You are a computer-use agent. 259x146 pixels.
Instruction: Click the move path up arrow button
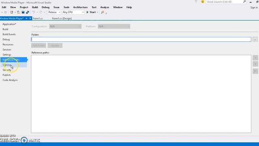[x=255, y=58]
